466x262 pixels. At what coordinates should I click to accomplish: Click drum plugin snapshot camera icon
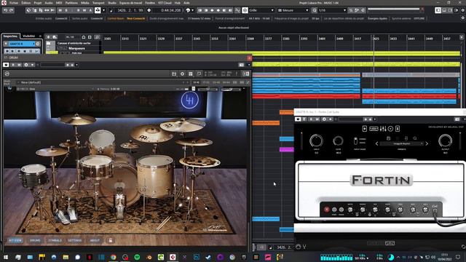[x=241, y=65]
